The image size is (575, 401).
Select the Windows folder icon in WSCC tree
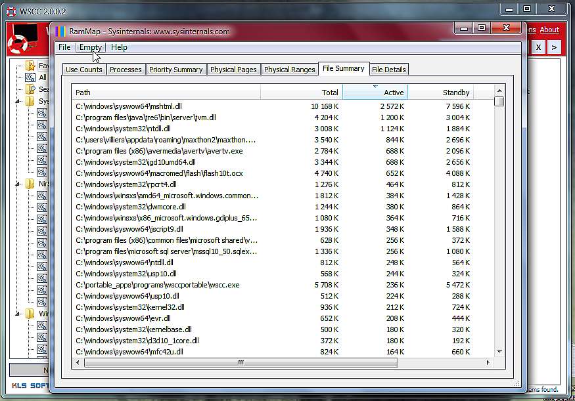(30, 314)
